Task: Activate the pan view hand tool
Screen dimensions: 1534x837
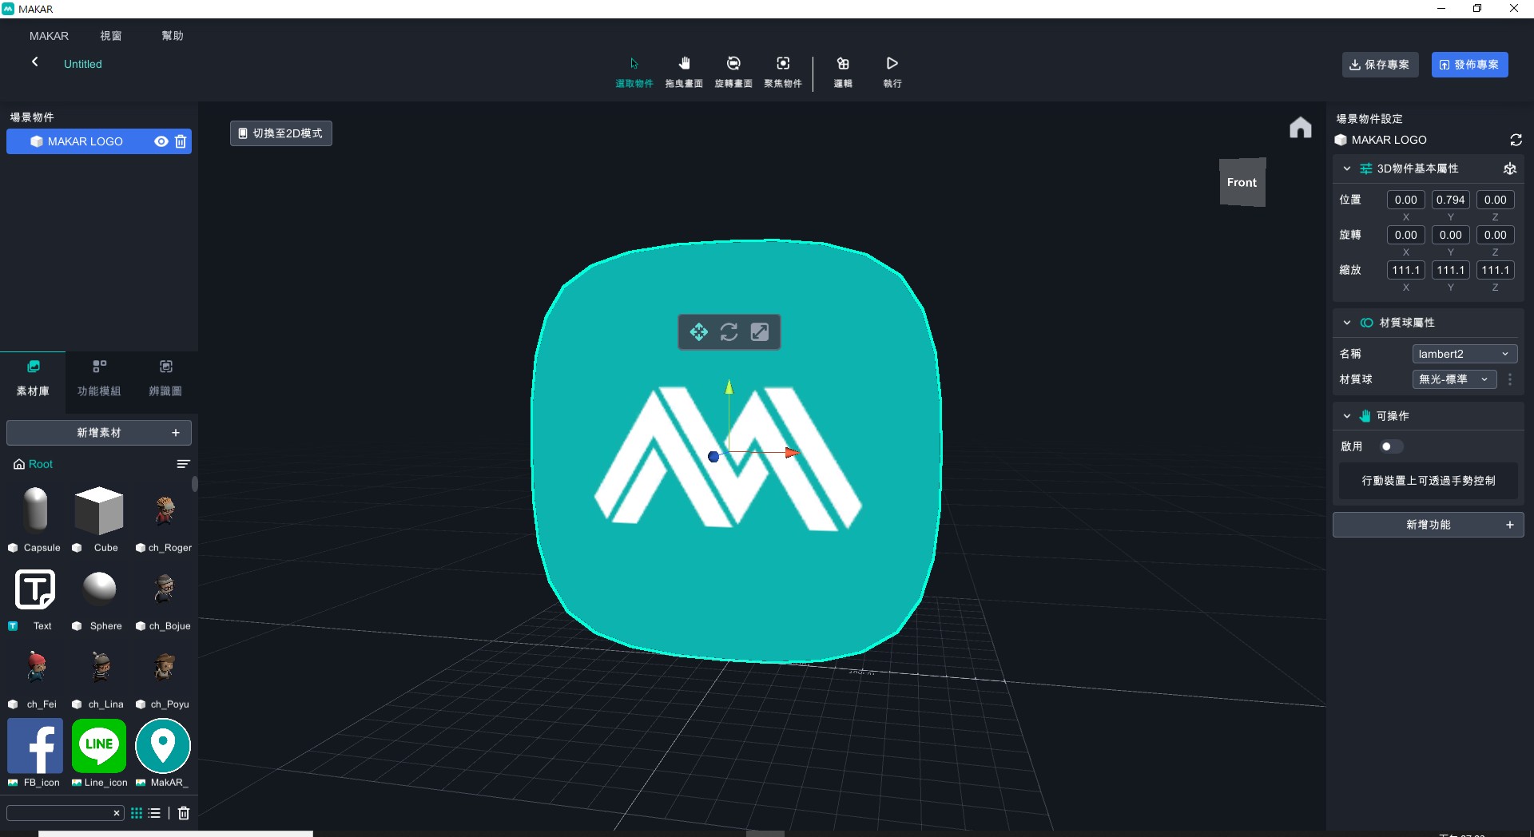Action: tap(684, 71)
